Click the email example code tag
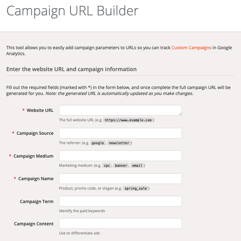Viewport: 241px width, 241px height. pyautogui.click(x=137, y=165)
